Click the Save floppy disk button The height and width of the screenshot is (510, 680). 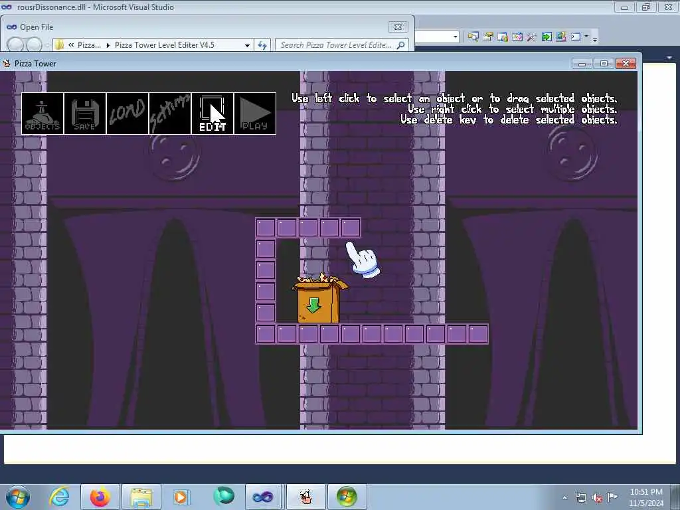coord(85,114)
